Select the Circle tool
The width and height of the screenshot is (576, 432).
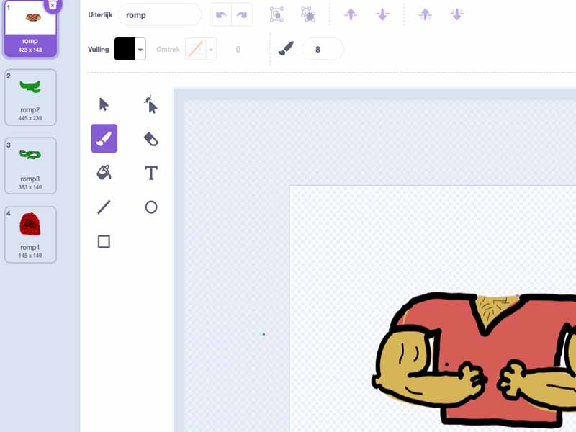(x=150, y=207)
